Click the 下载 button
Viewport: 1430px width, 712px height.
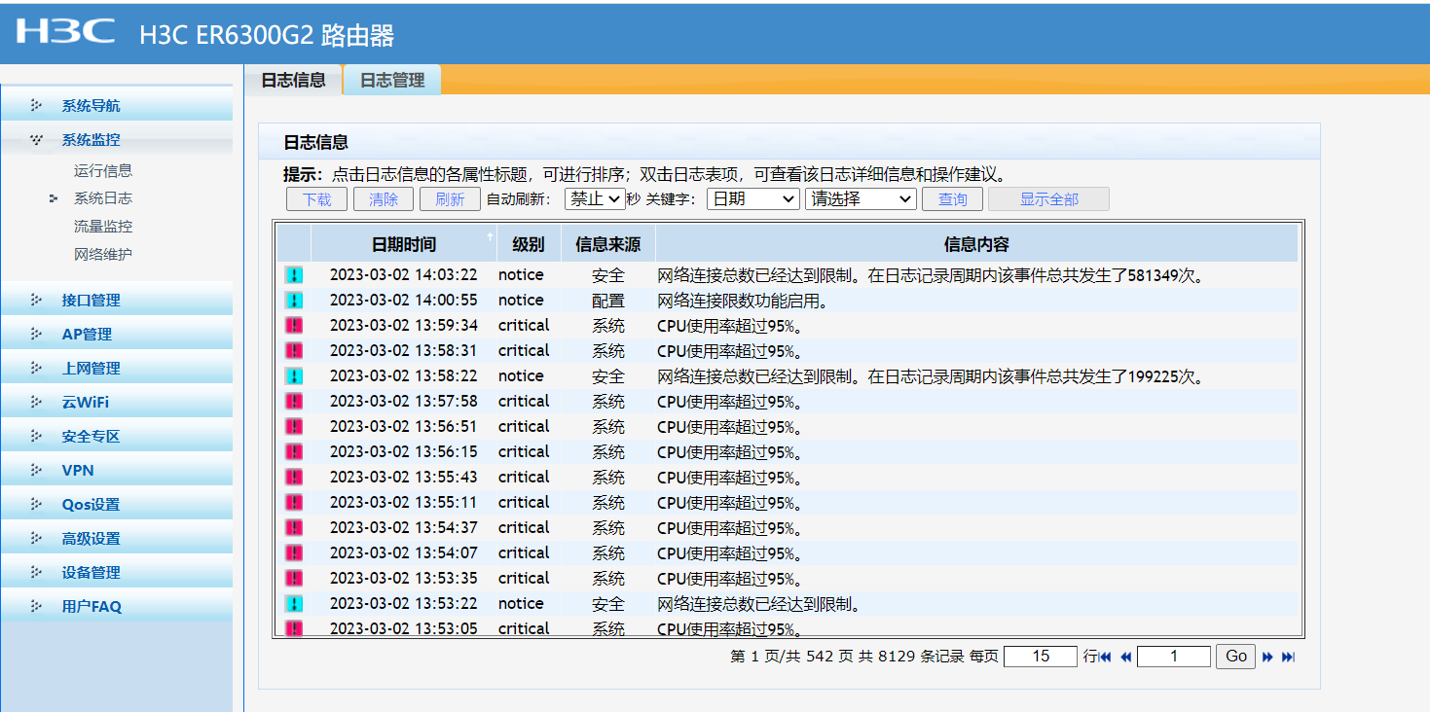pyautogui.click(x=317, y=199)
